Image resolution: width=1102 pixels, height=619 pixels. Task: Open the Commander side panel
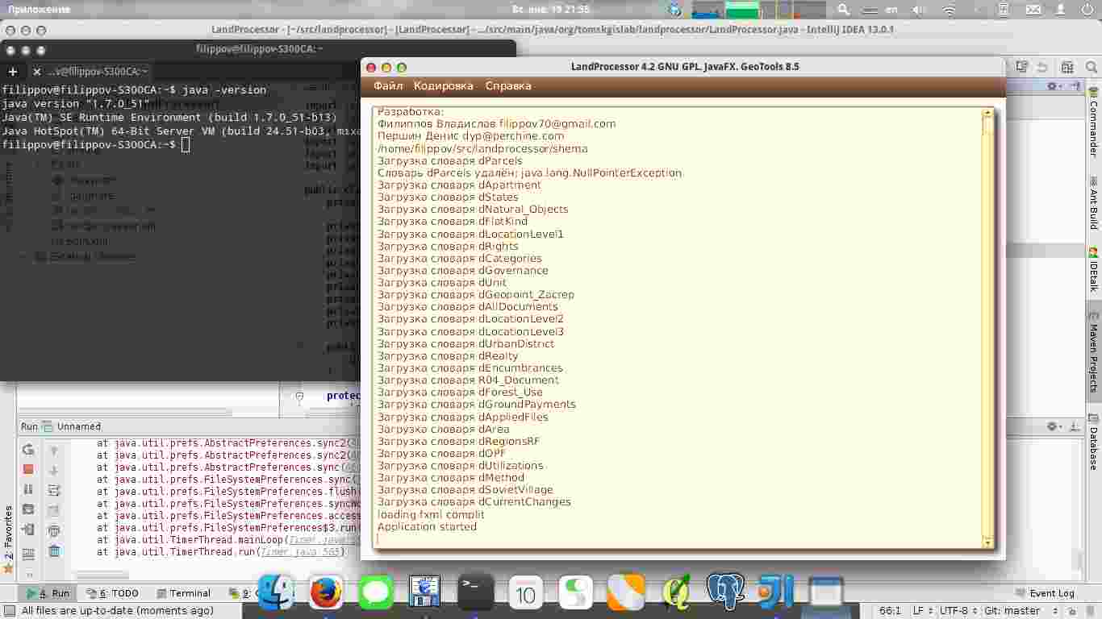[x=1094, y=123]
